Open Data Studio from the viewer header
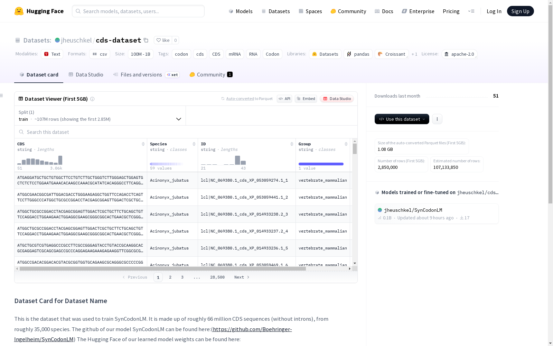 pyautogui.click(x=337, y=99)
